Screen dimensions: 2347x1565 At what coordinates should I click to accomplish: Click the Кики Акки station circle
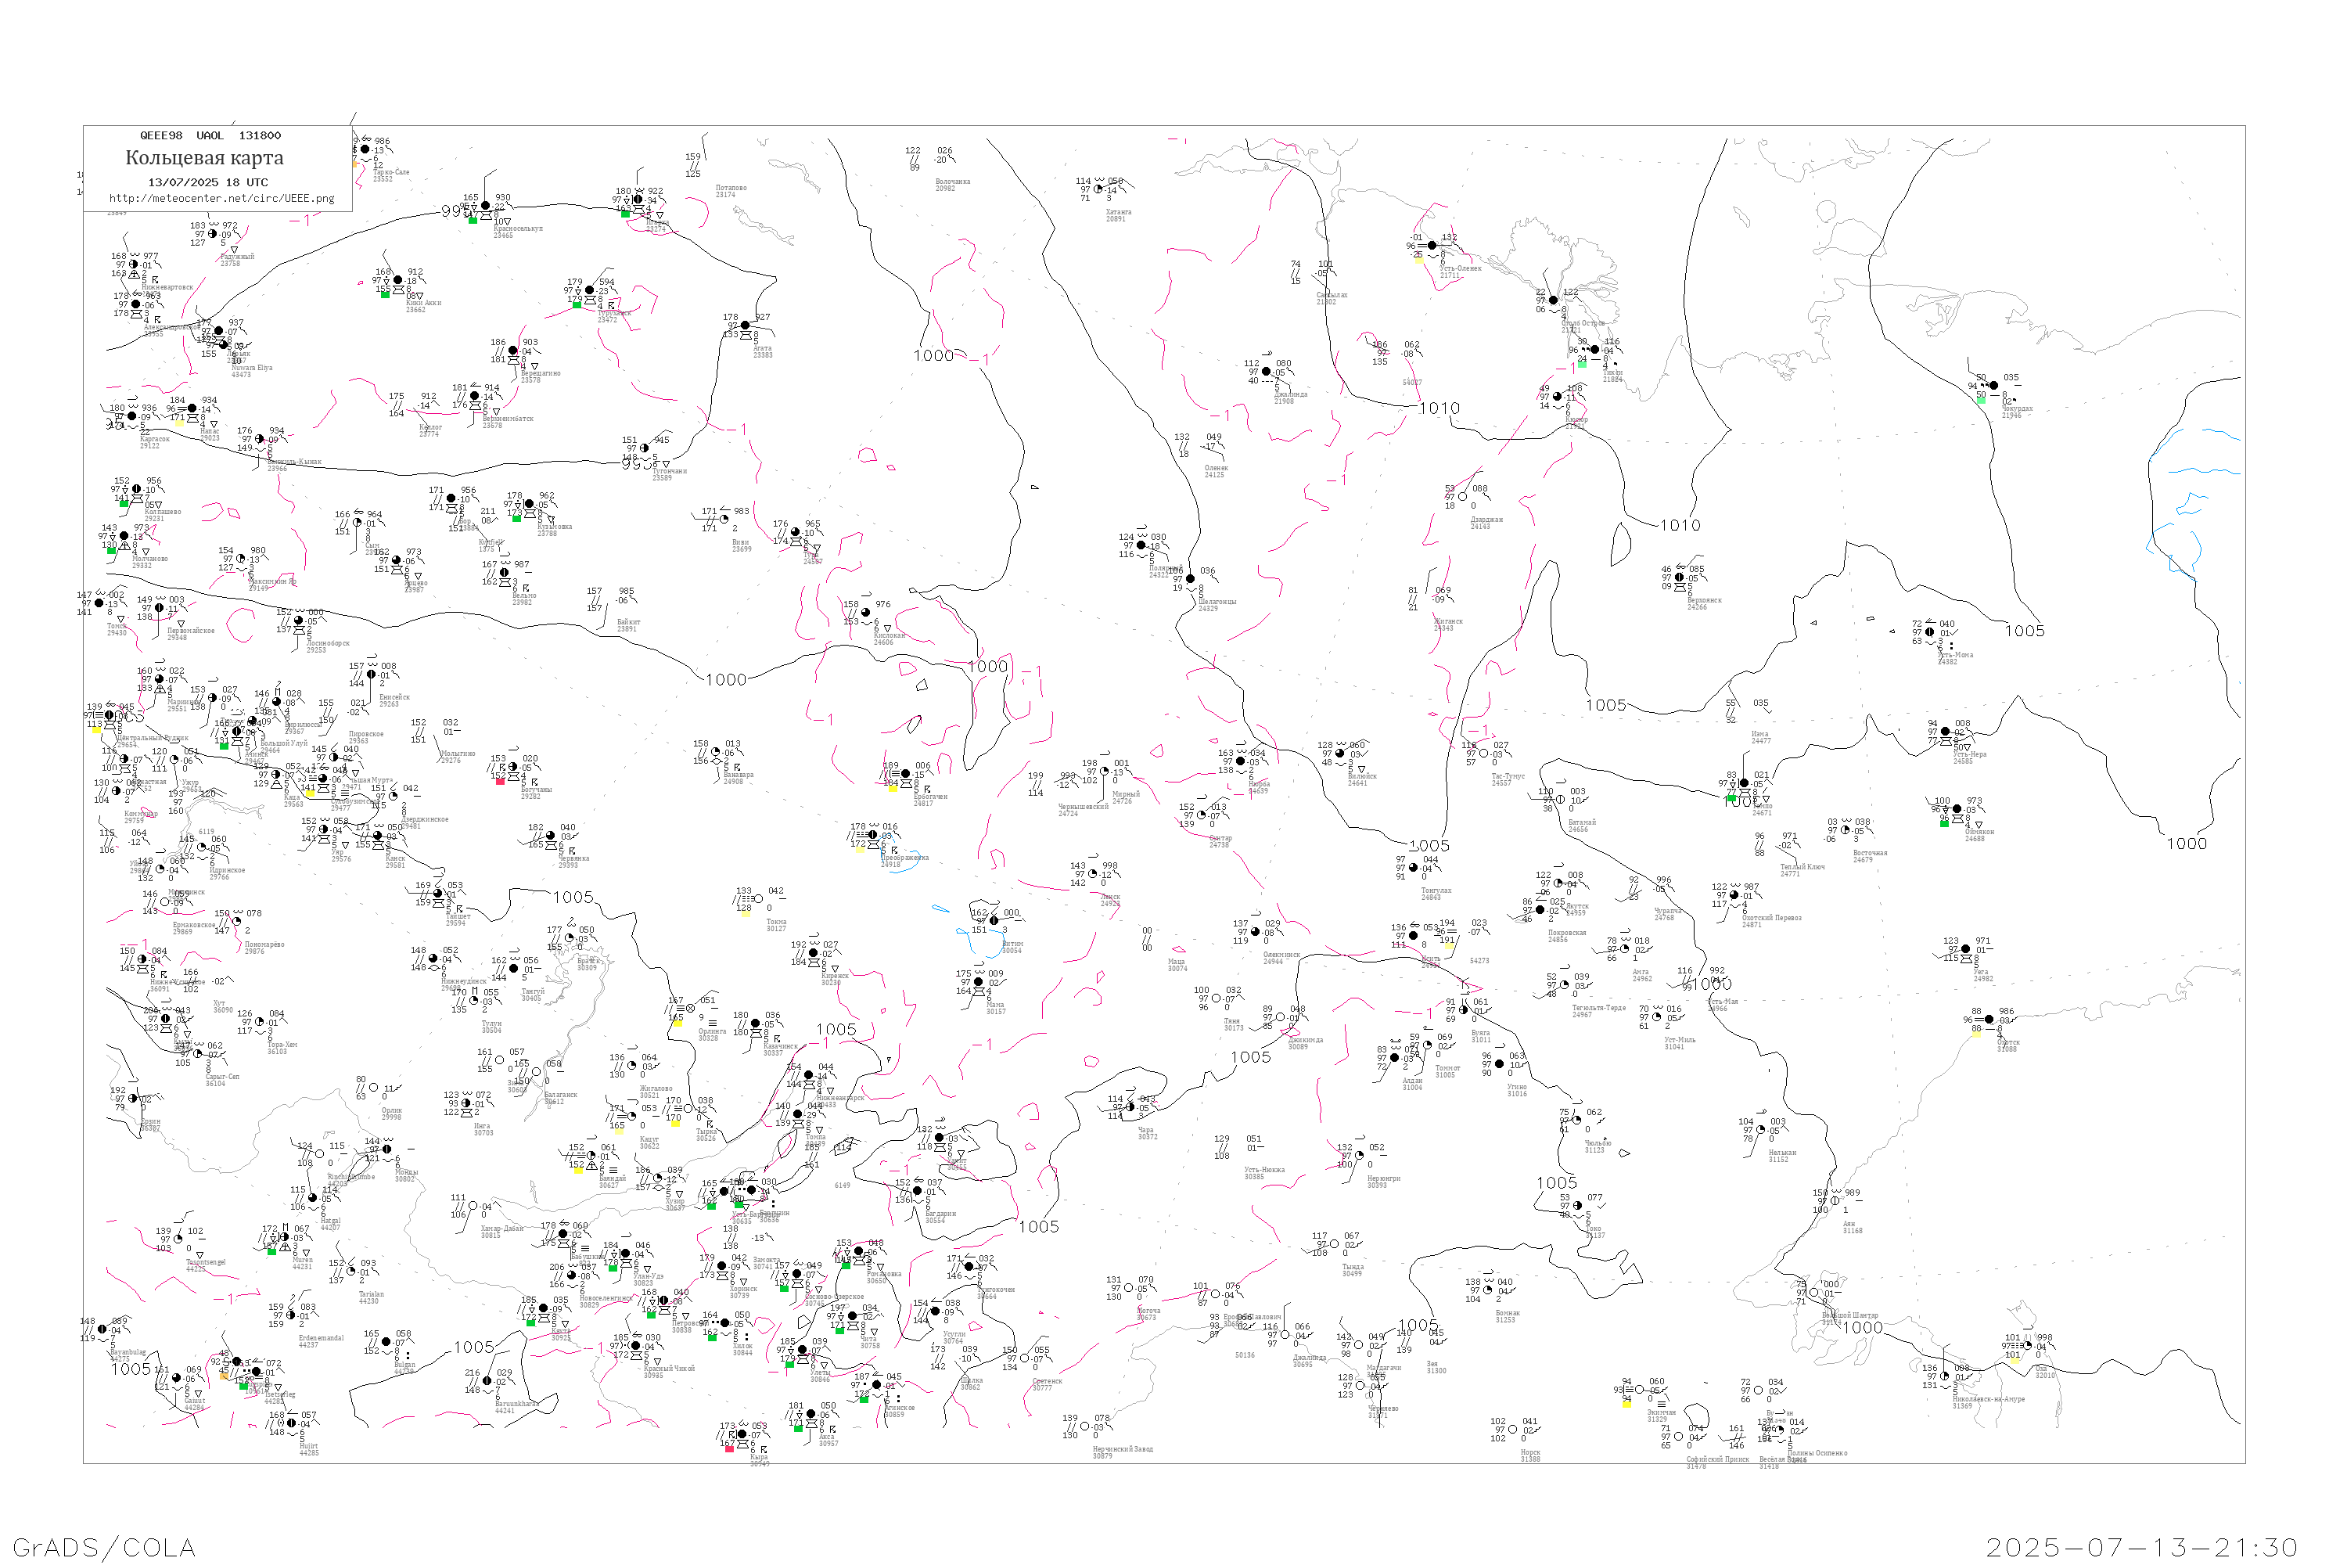point(398,280)
